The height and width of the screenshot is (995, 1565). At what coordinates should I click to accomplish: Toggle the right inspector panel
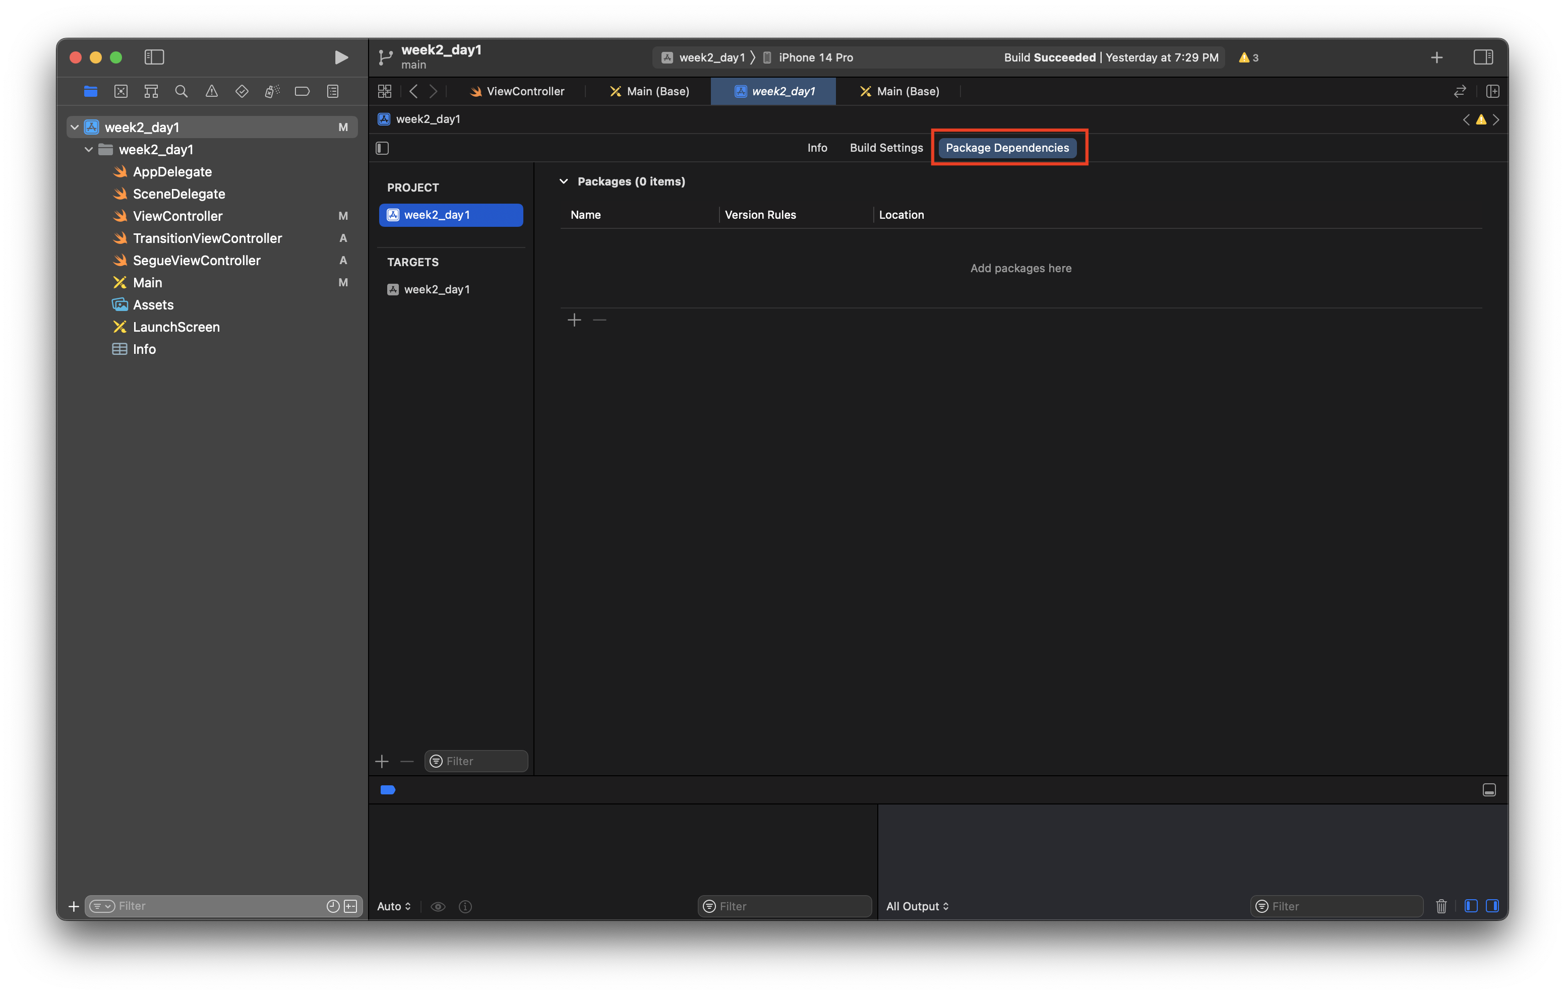click(1483, 57)
